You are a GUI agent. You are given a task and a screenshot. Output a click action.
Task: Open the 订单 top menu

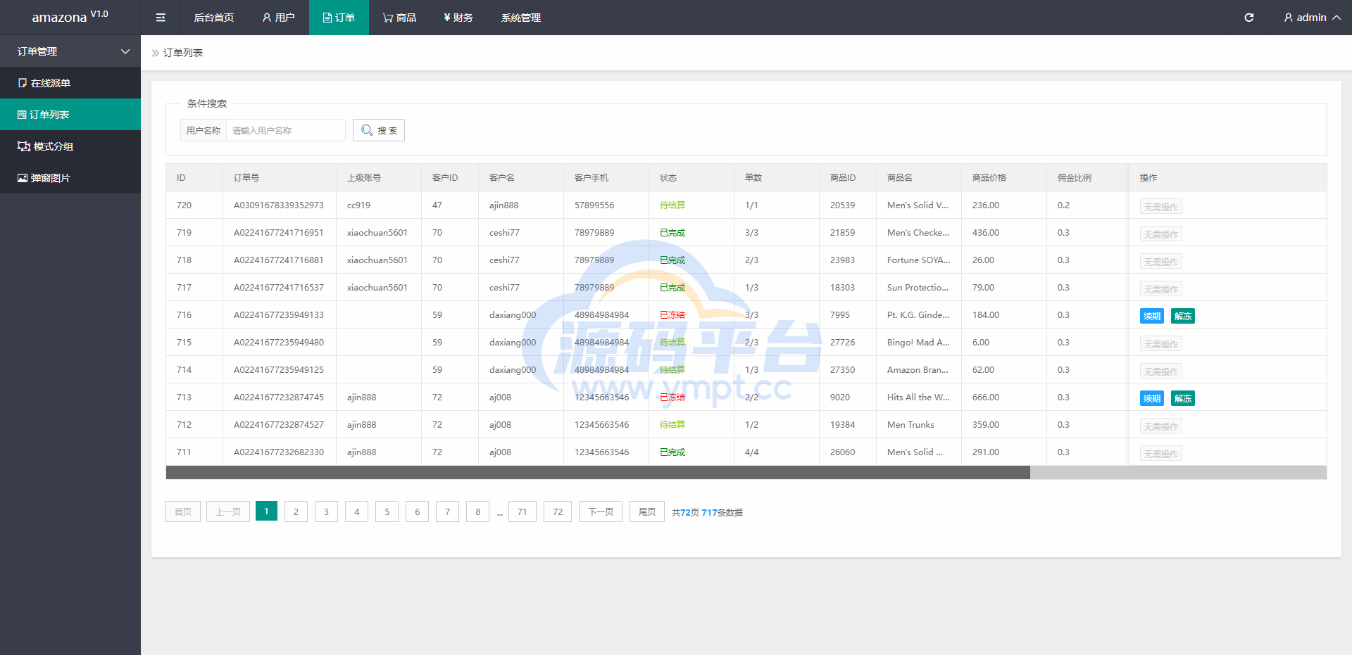point(339,18)
